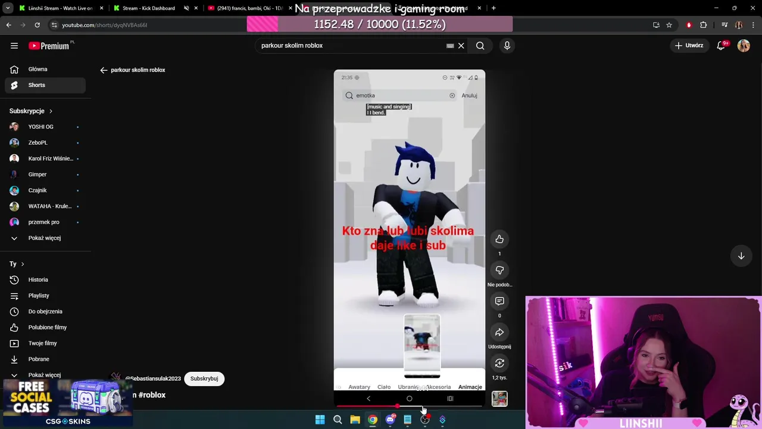
Task: Open Karol Friz Wiśnie... channel
Action: [45, 158]
